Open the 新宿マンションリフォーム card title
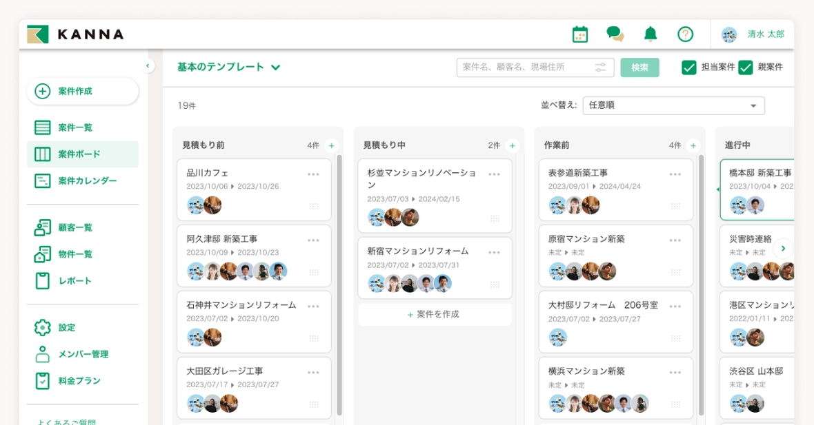 [418, 251]
